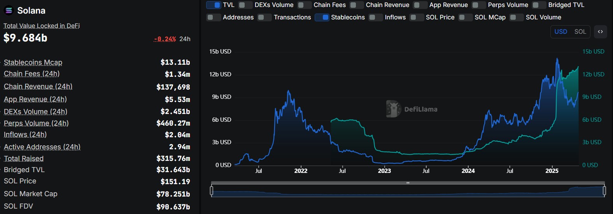This screenshot has height=214, width=613.
Task: Click the Total Value Locked in DeFi label
Action: pyautogui.click(x=42, y=26)
